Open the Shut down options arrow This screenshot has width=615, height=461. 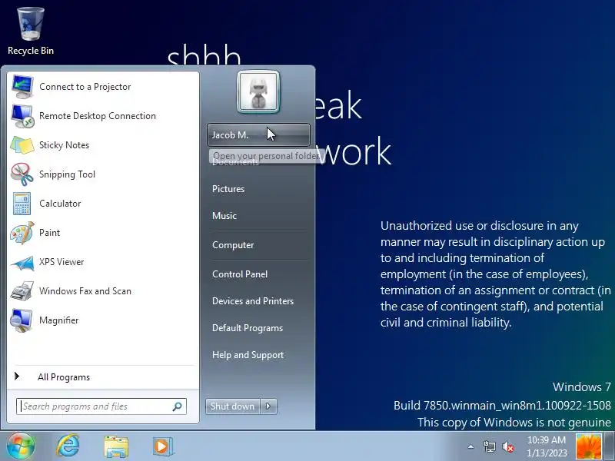coord(268,406)
